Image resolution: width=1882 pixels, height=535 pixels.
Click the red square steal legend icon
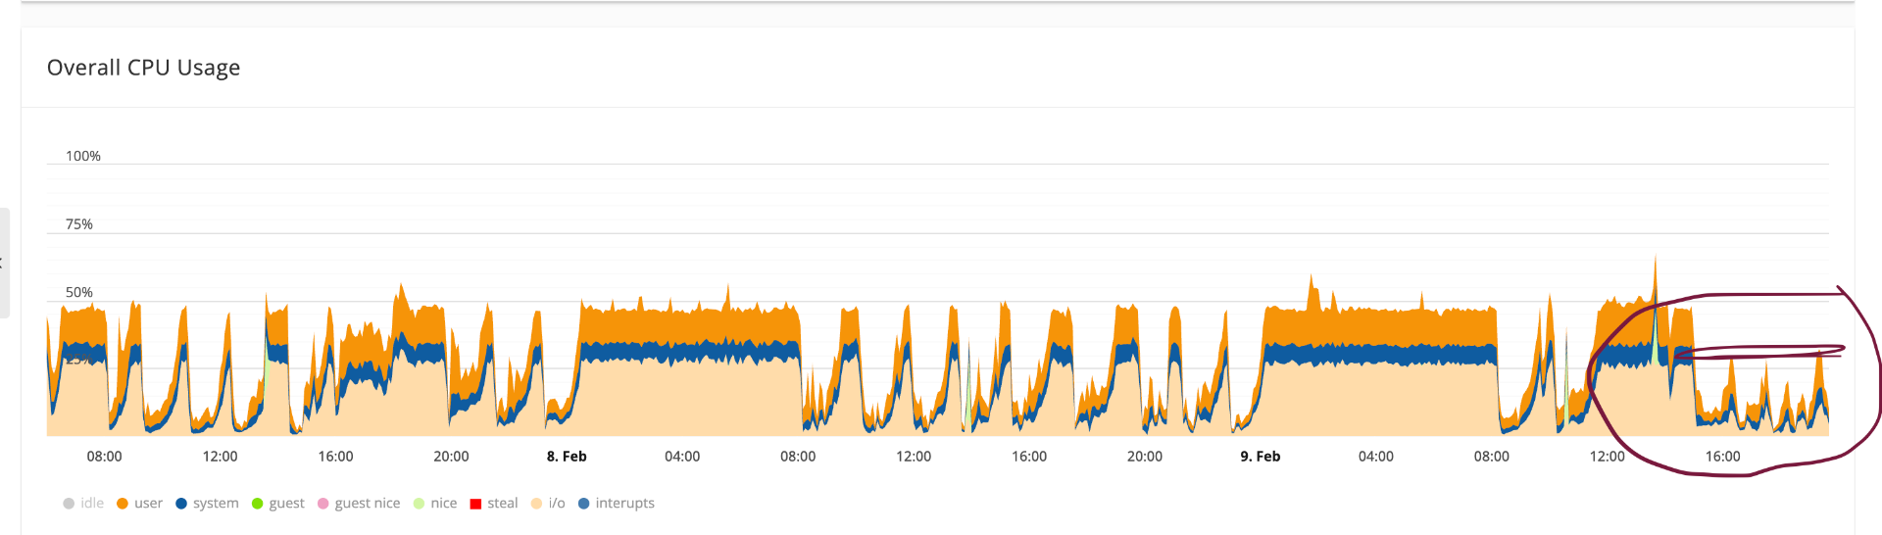[475, 504]
